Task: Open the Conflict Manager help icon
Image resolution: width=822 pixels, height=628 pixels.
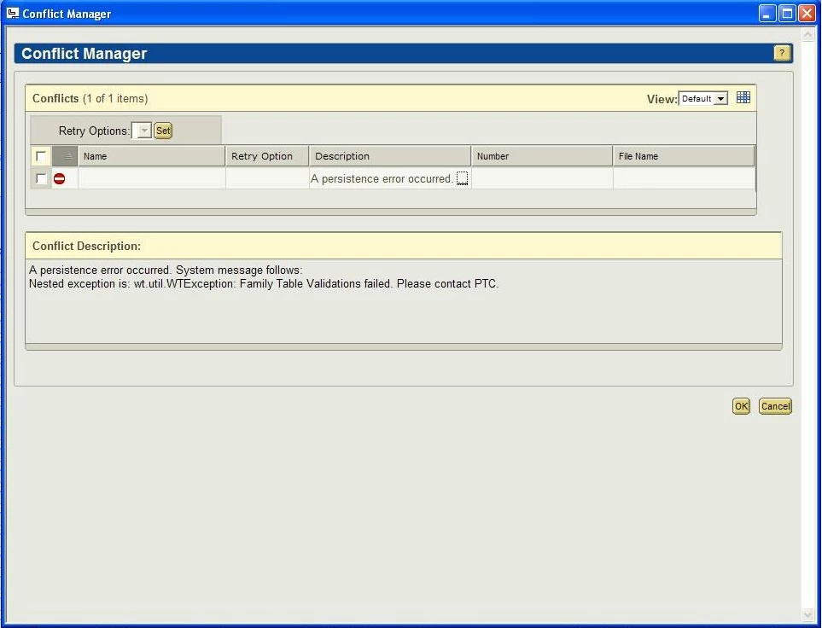Action: 782,53
